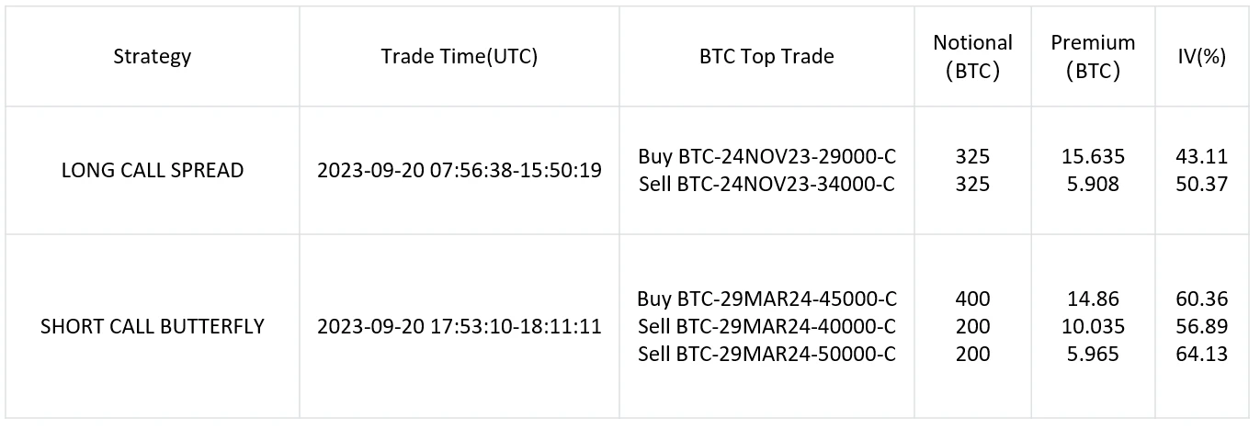1260x429 pixels.
Task: Select the Sell BTC-29MAR24-40000-C line
Action: [766, 326]
